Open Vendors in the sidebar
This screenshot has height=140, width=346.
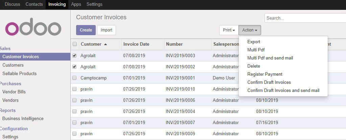point(10,100)
